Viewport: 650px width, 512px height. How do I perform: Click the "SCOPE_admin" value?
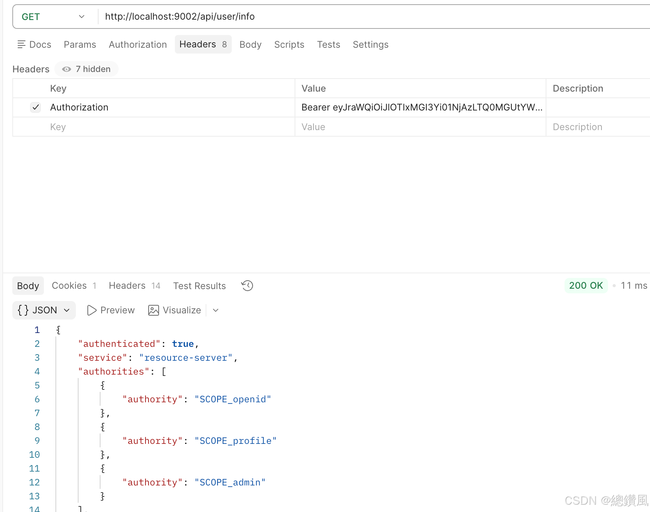coord(230,482)
